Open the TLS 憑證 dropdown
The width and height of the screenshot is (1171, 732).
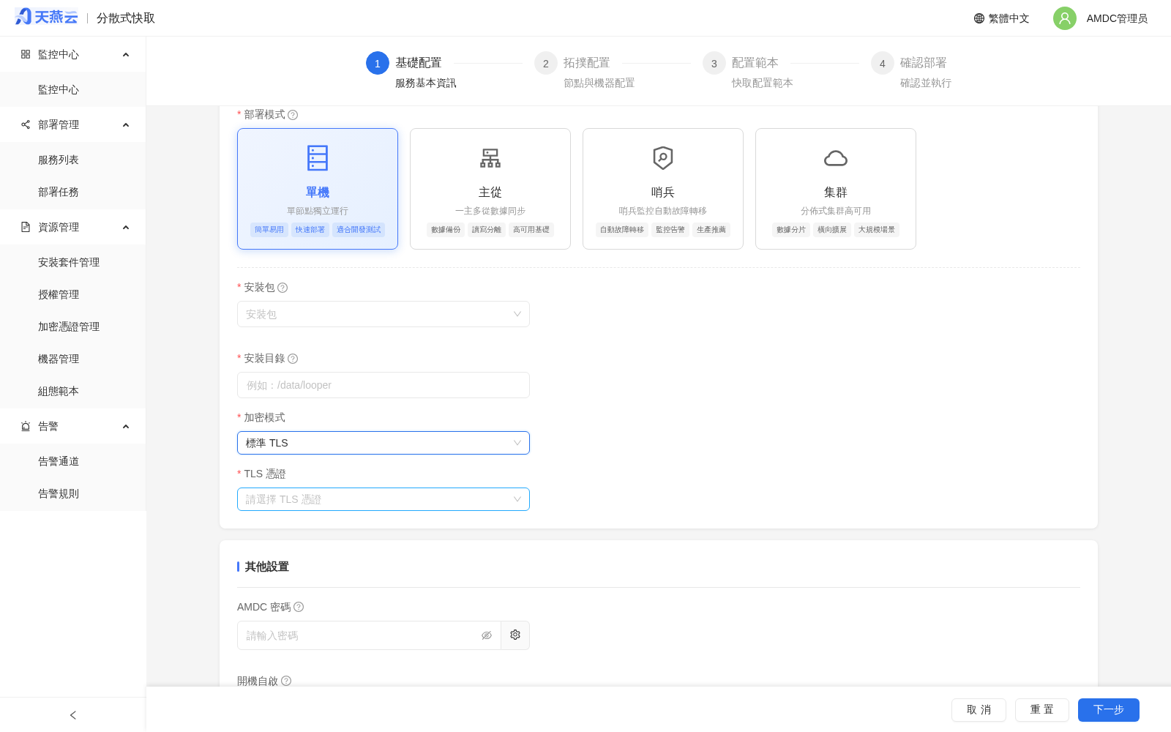click(x=384, y=499)
